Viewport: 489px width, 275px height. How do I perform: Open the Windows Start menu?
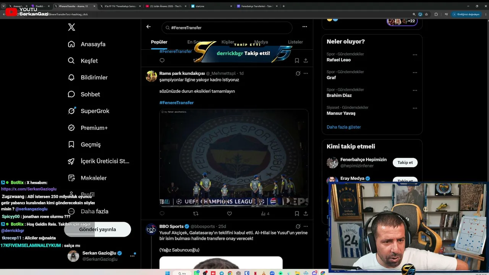167,273
